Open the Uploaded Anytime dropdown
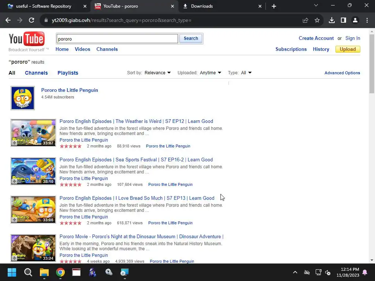 click(x=211, y=73)
